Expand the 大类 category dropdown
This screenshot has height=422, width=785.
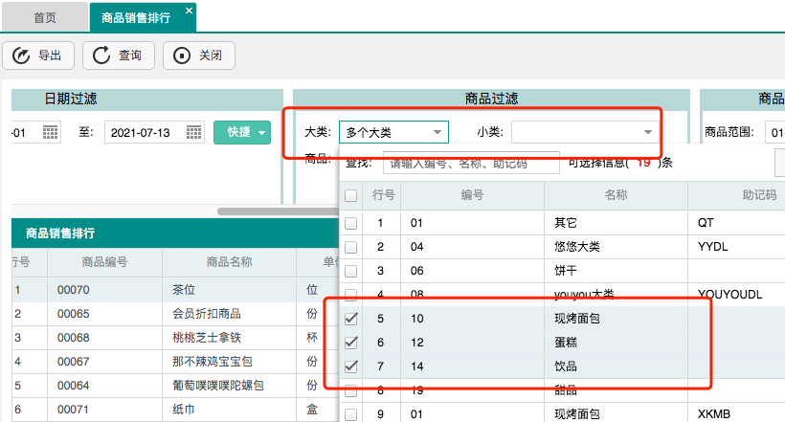tap(437, 132)
